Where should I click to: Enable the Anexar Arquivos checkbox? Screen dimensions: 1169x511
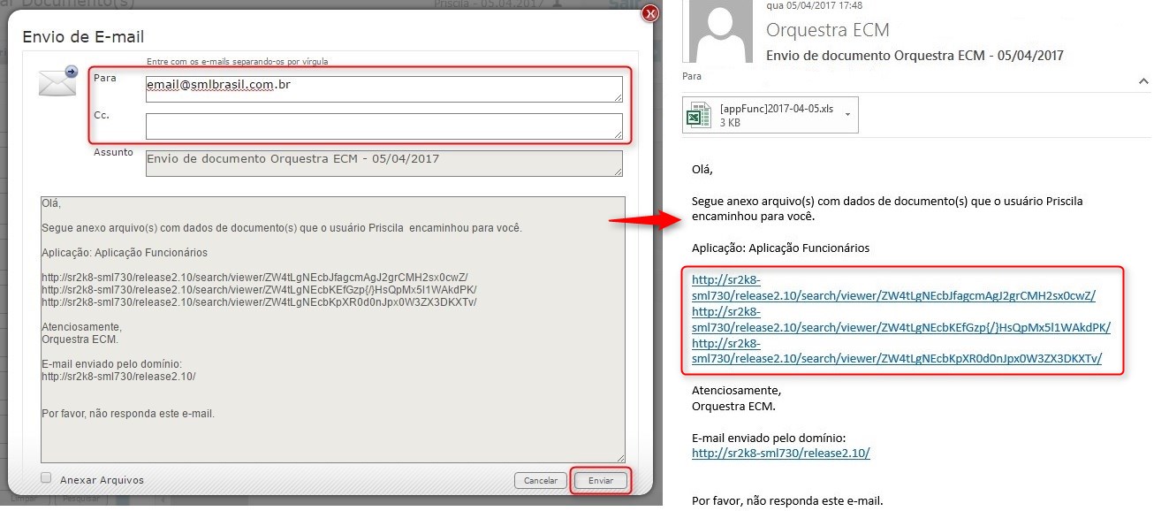[46, 478]
